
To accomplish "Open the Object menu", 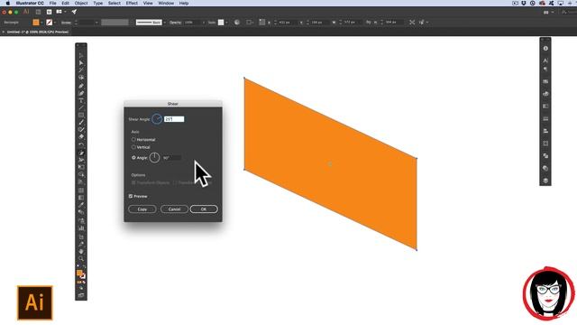I will 81,3.
